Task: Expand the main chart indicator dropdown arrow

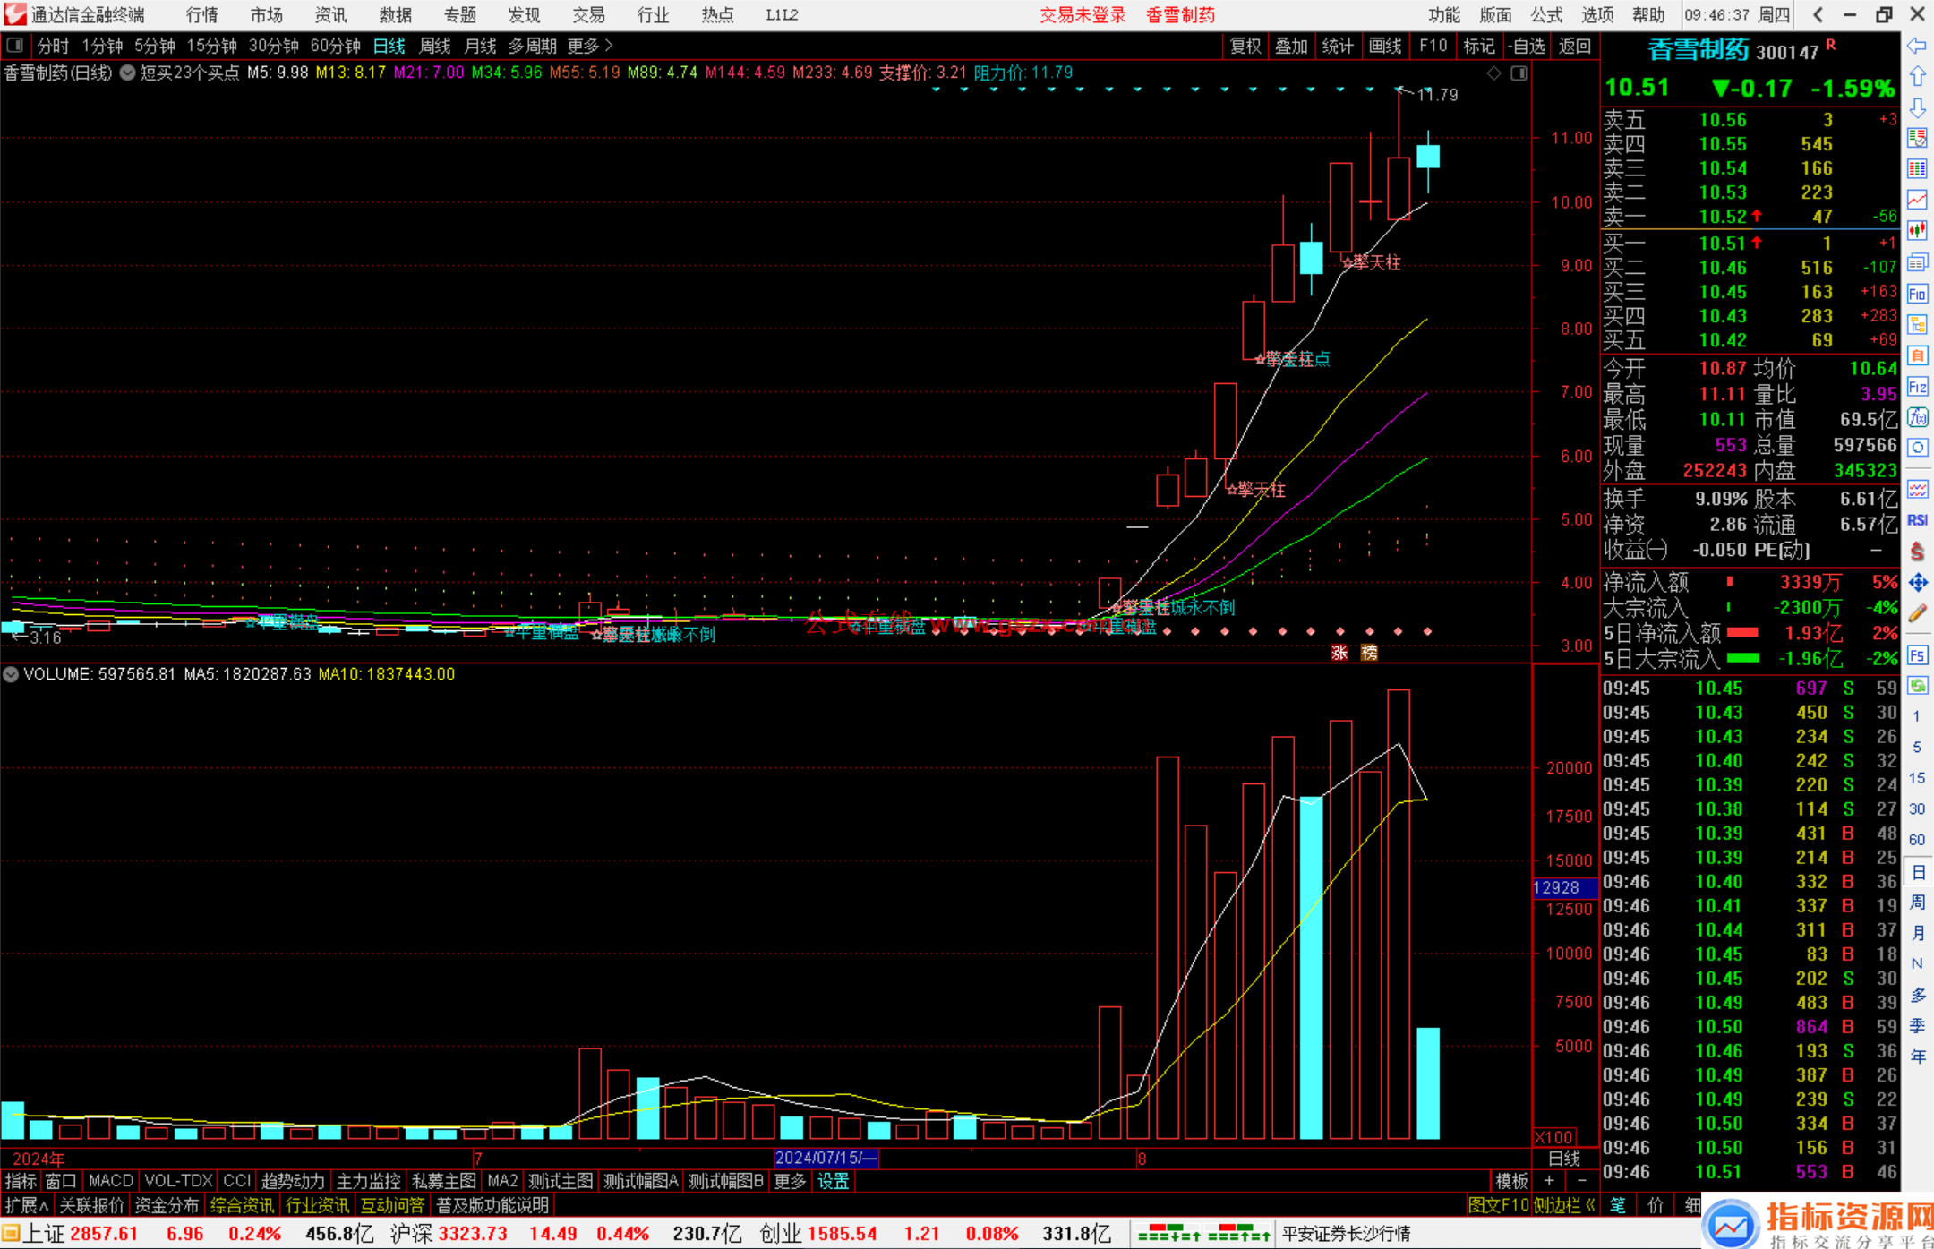Action: [127, 73]
